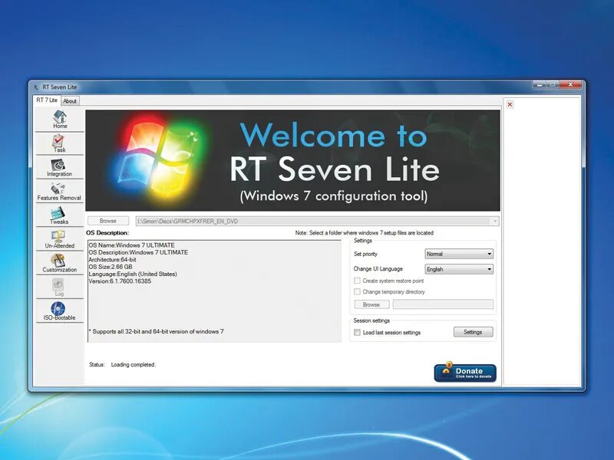Viewport: 614px width, 460px height.
Task: Click the OS description text box
Action: (x=214, y=291)
